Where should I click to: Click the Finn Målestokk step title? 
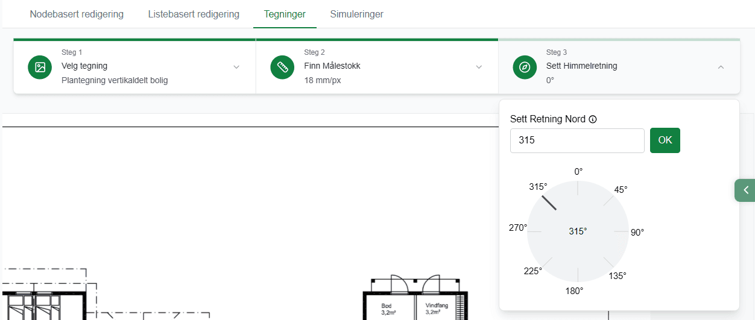332,66
